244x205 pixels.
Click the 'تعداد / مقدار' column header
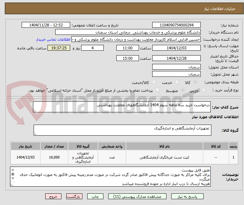54,146
